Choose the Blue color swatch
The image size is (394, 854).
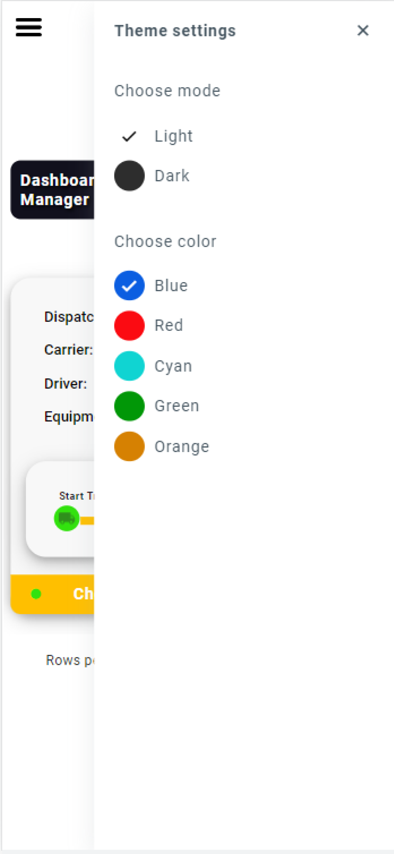[x=129, y=285]
